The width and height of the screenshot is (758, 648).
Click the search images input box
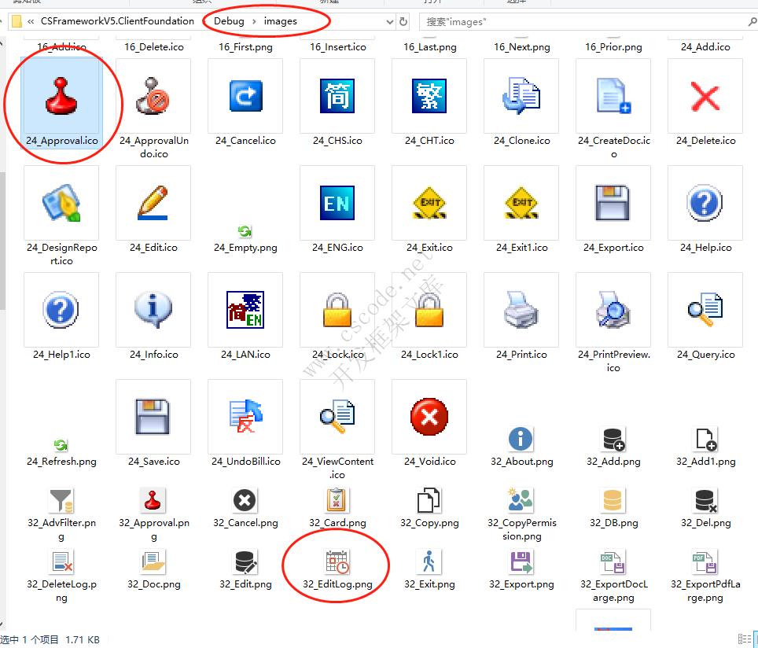click(582, 22)
